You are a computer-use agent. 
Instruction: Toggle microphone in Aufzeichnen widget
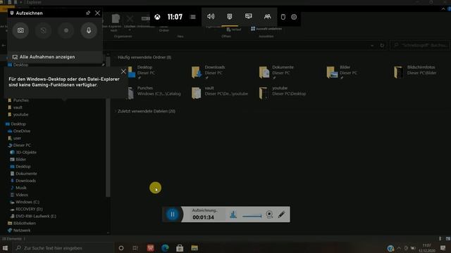coord(89,30)
